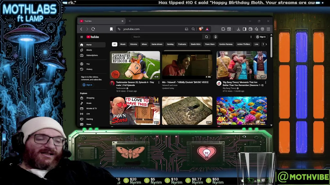Open Music under Explore in sidebar
This screenshot has width=330, height=185.
coord(92,103)
